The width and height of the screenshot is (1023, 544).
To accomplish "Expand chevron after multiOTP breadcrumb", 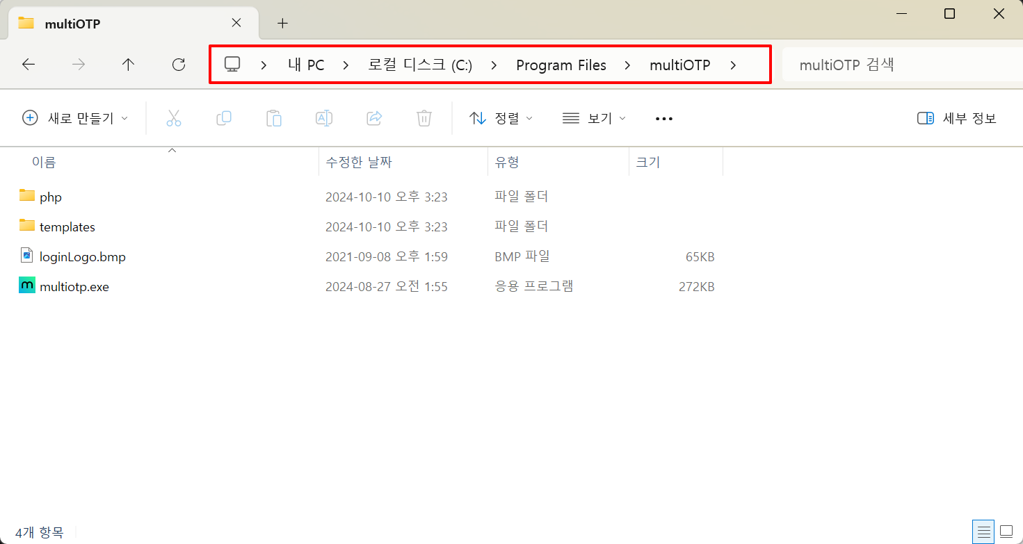I will (x=733, y=65).
